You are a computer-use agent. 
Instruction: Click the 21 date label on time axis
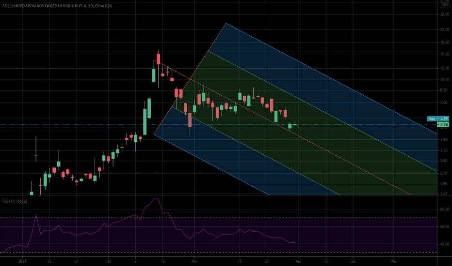click(x=77, y=261)
